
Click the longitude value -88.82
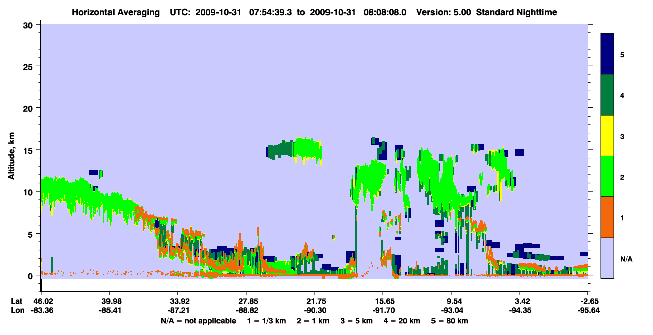coord(246,311)
